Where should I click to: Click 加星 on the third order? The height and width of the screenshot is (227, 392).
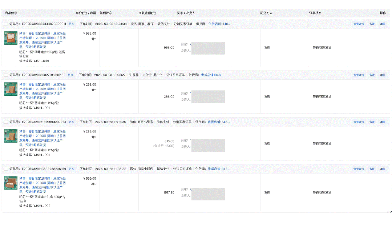(x=383, y=122)
